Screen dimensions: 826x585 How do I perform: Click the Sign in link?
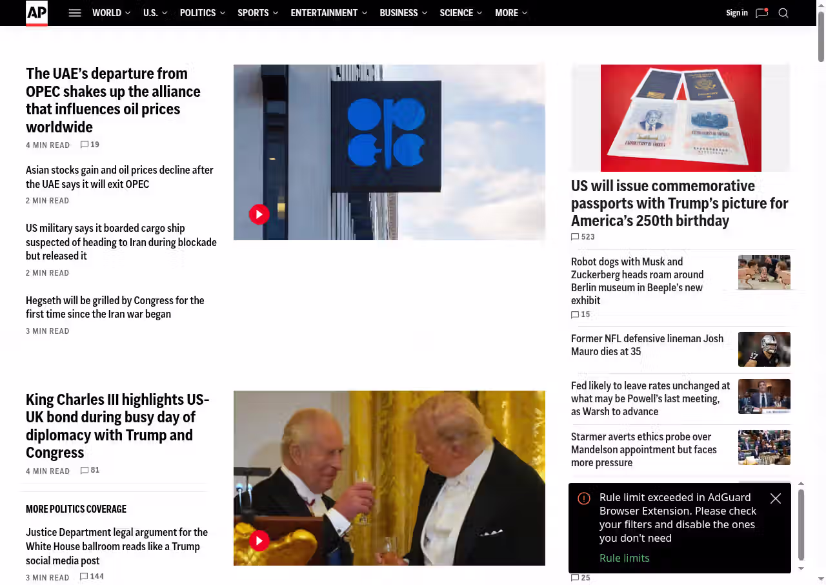[737, 13]
